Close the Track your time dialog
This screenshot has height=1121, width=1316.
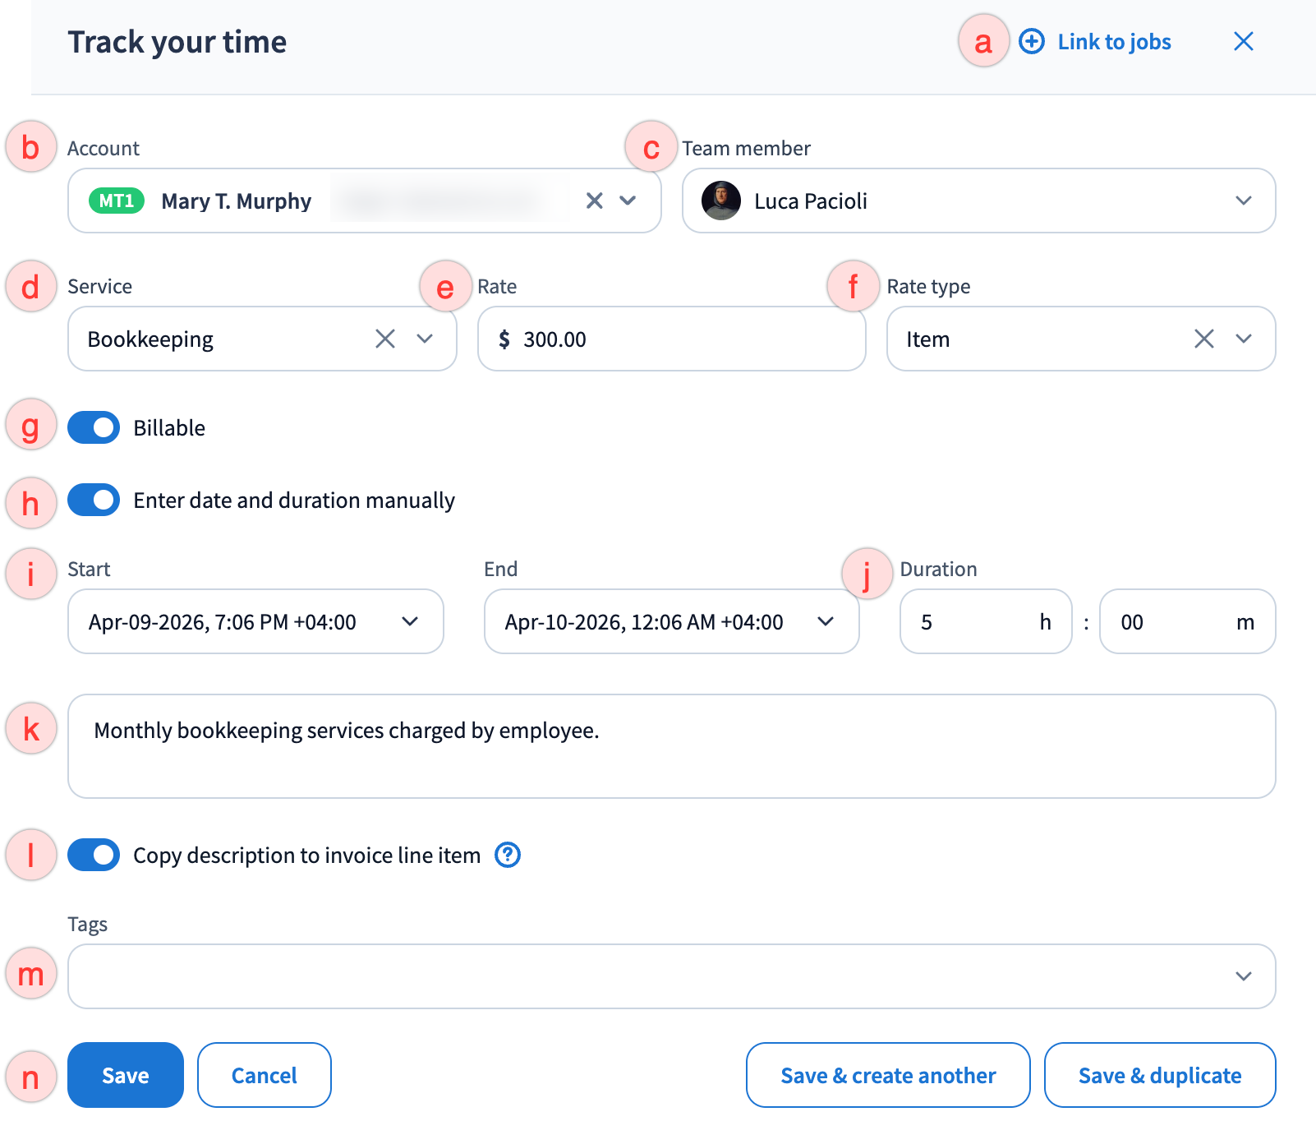click(x=1243, y=41)
